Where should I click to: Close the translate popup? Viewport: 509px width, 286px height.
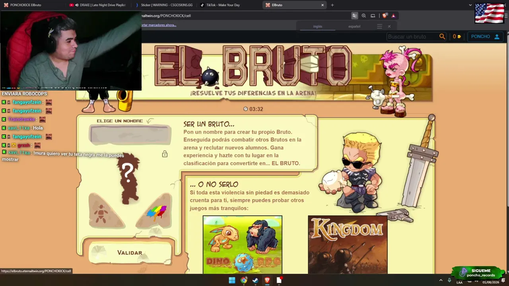389,27
